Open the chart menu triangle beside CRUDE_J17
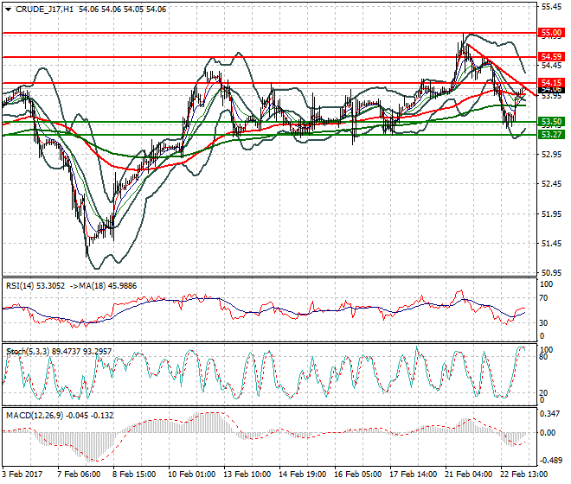The width and height of the screenshot is (571, 484). pos(9,10)
